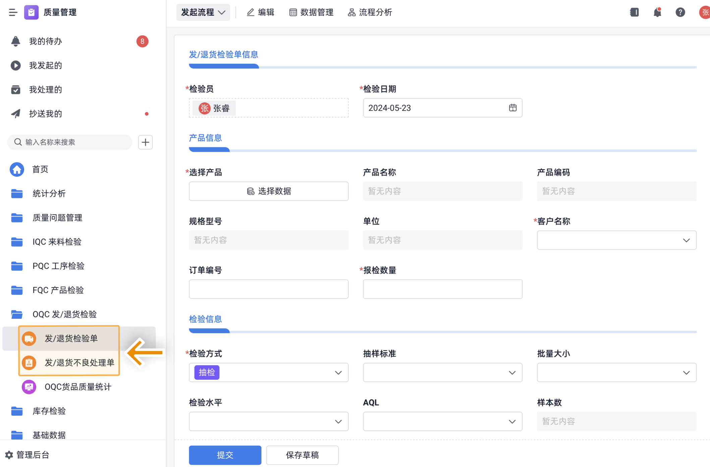Collapse the OQC 发/退货检验 folder
Screen dimensions: 710x467
(x=64, y=314)
